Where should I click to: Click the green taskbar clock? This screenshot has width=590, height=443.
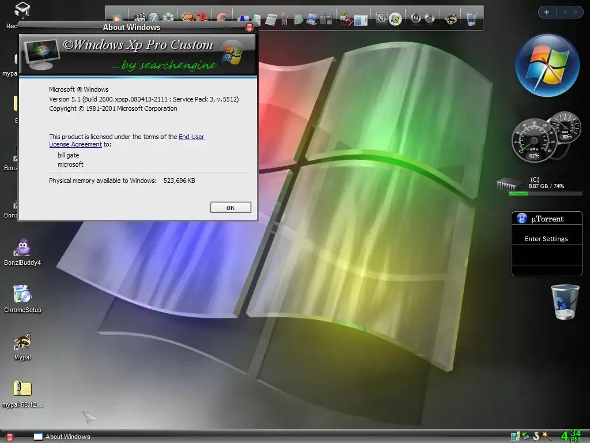pyautogui.click(x=571, y=436)
